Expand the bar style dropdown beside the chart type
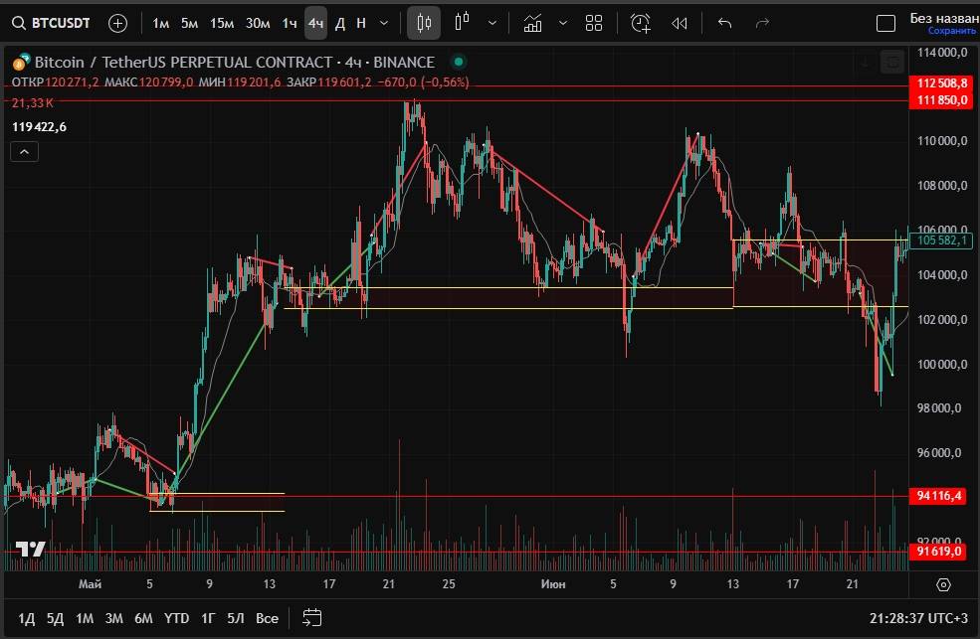Viewport: 980px width, 639px height. pos(491,23)
